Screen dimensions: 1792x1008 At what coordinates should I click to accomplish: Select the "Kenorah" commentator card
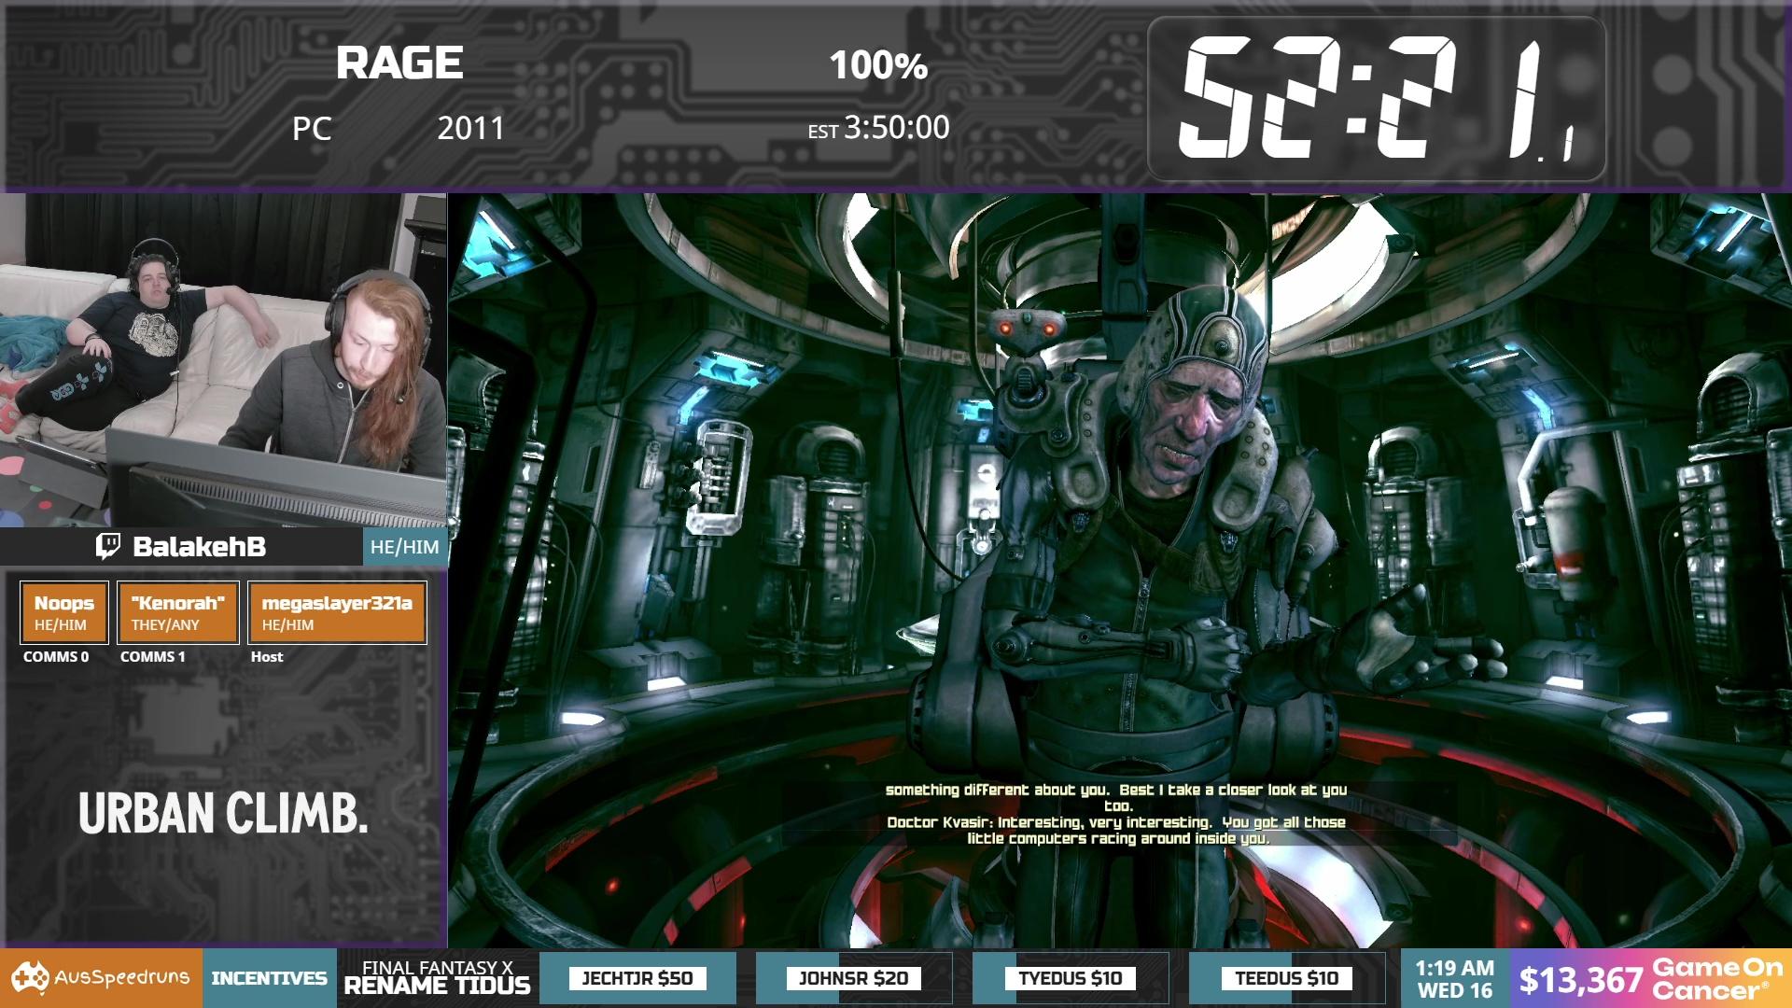coord(178,612)
